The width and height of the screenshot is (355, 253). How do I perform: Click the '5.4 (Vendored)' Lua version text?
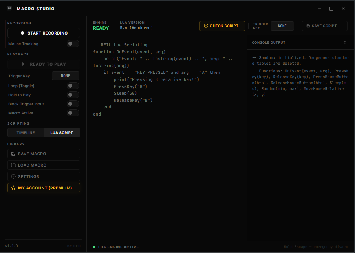(x=136, y=27)
